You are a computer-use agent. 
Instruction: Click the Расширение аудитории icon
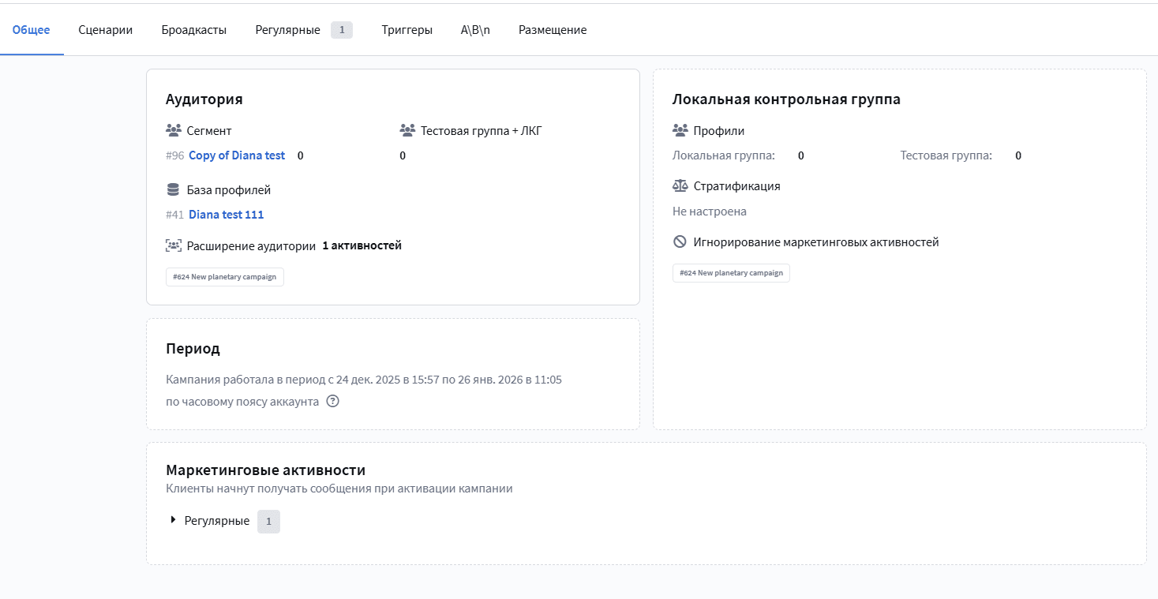pos(174,245)
